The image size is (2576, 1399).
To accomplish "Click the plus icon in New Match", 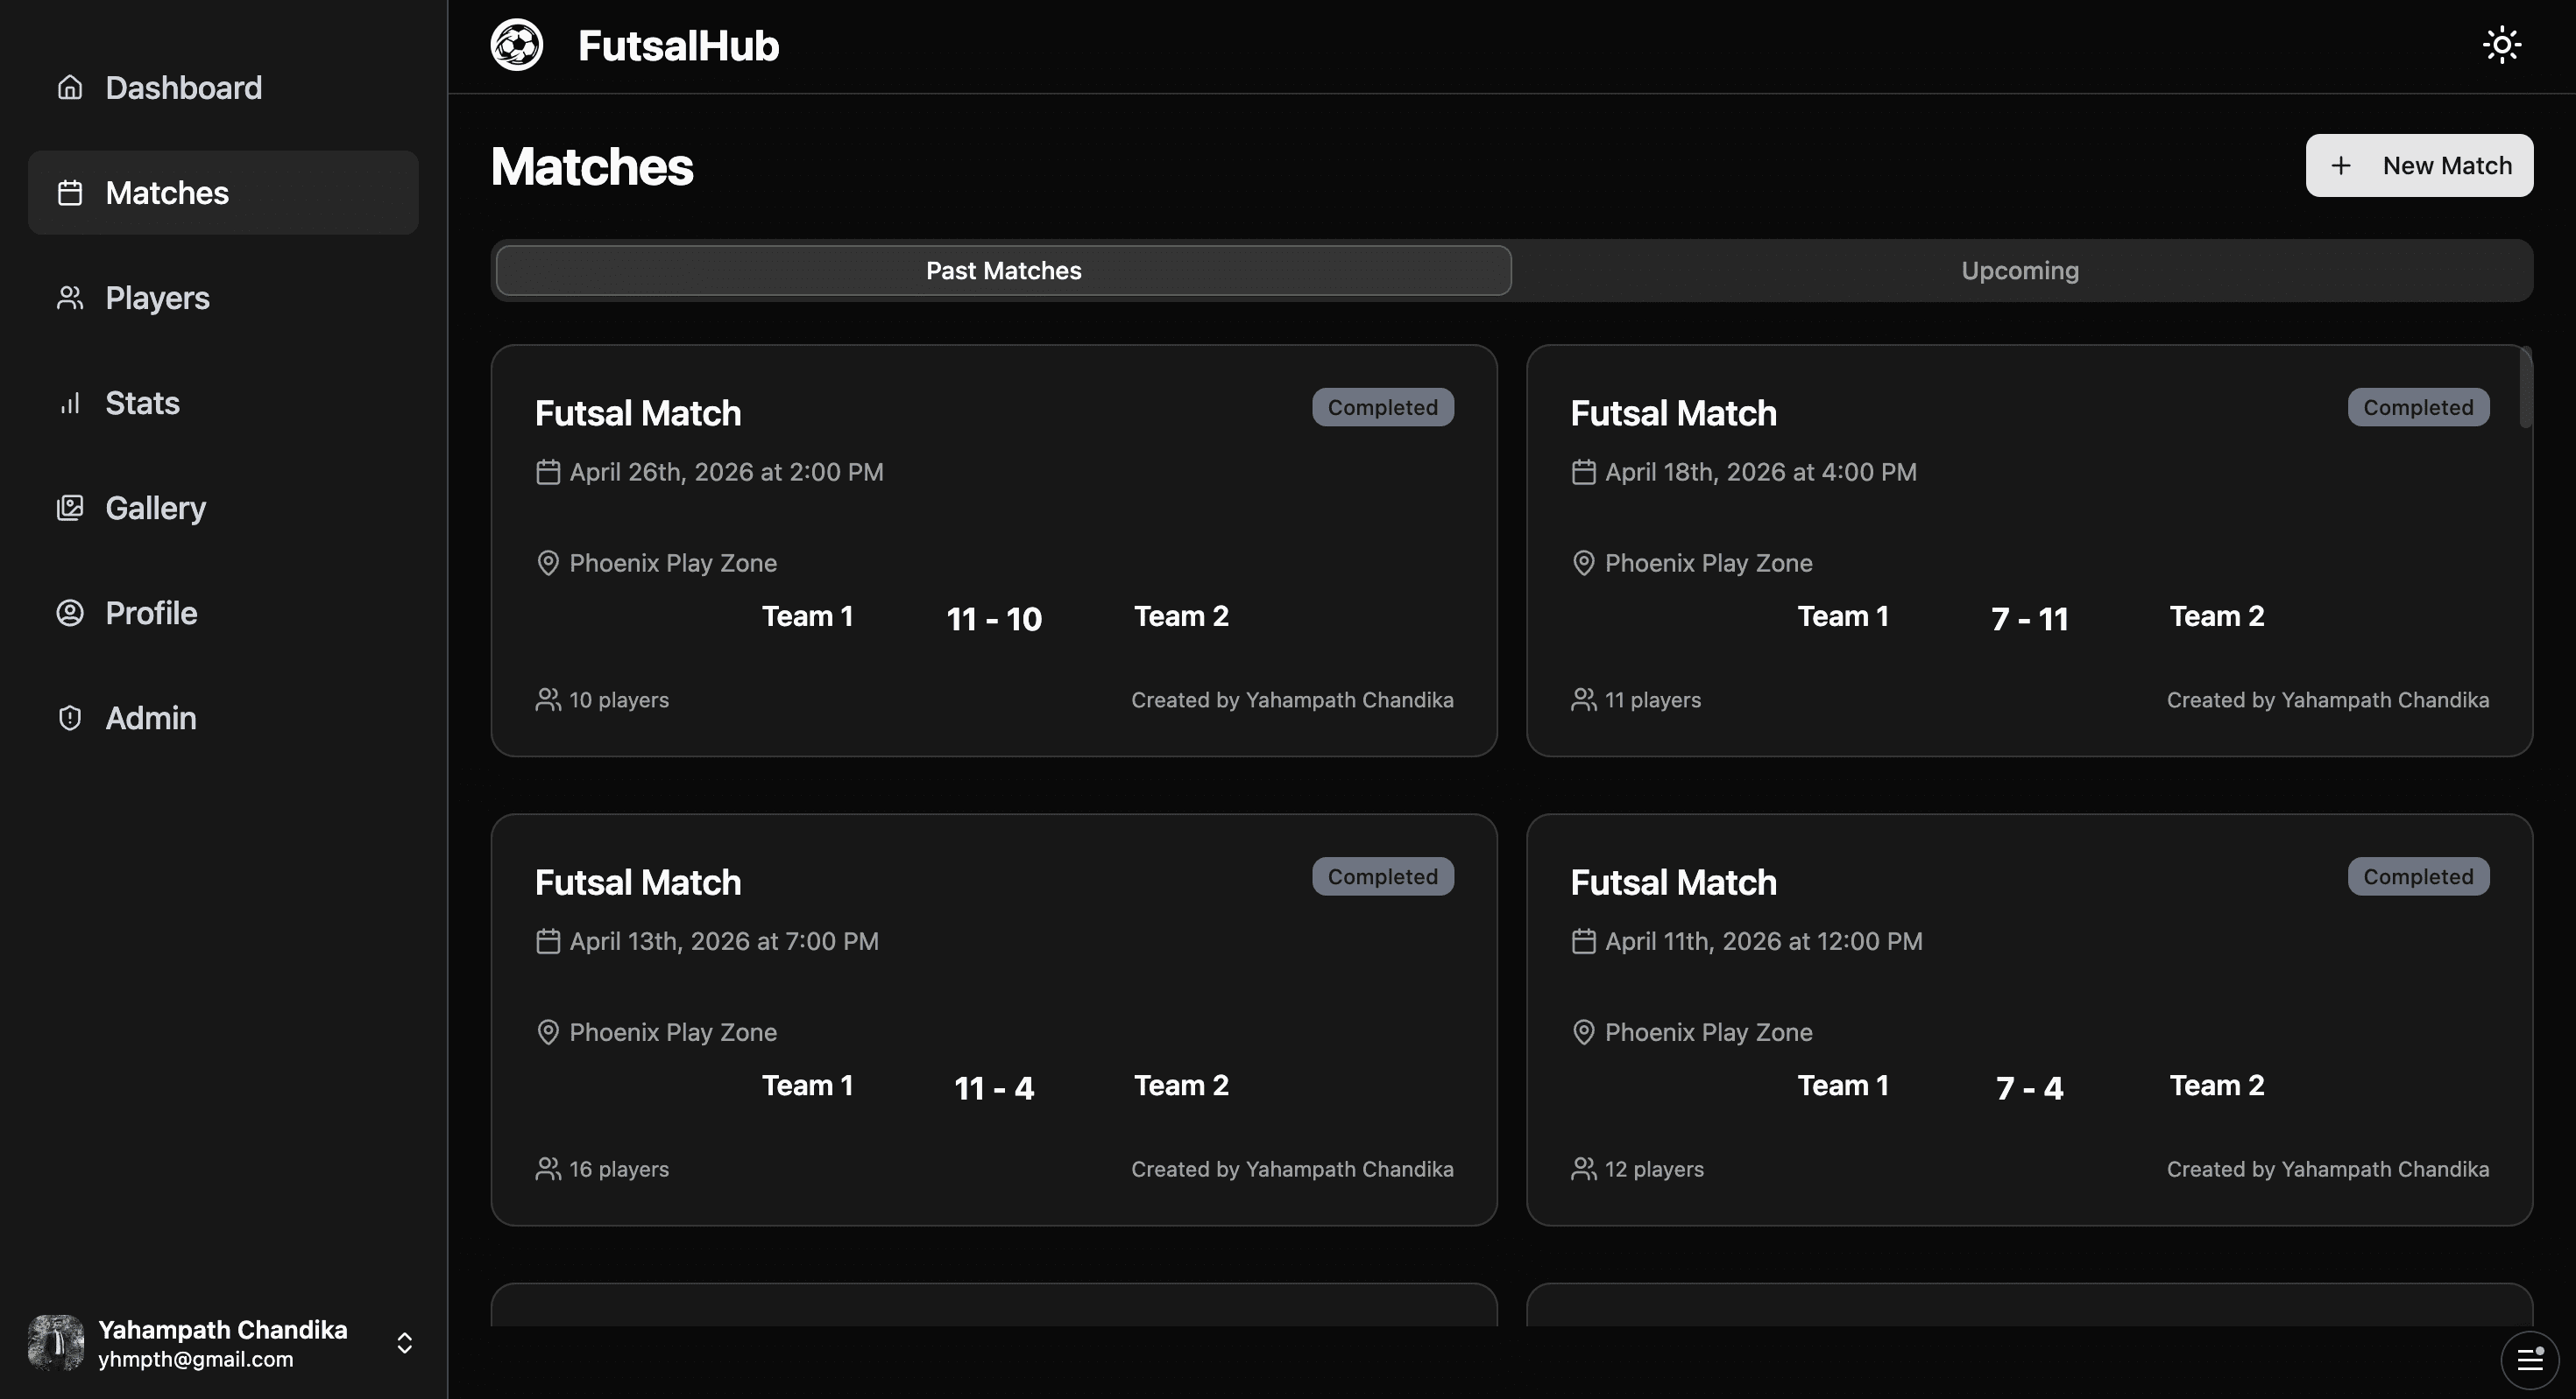I will pyautogui.click(x=2341, y=165).
